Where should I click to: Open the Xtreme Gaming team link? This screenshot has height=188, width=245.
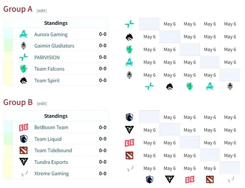pos(51,173)
